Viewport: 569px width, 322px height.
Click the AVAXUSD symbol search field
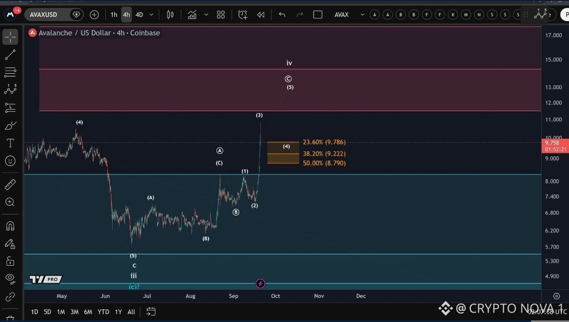[x=44, y=15]
